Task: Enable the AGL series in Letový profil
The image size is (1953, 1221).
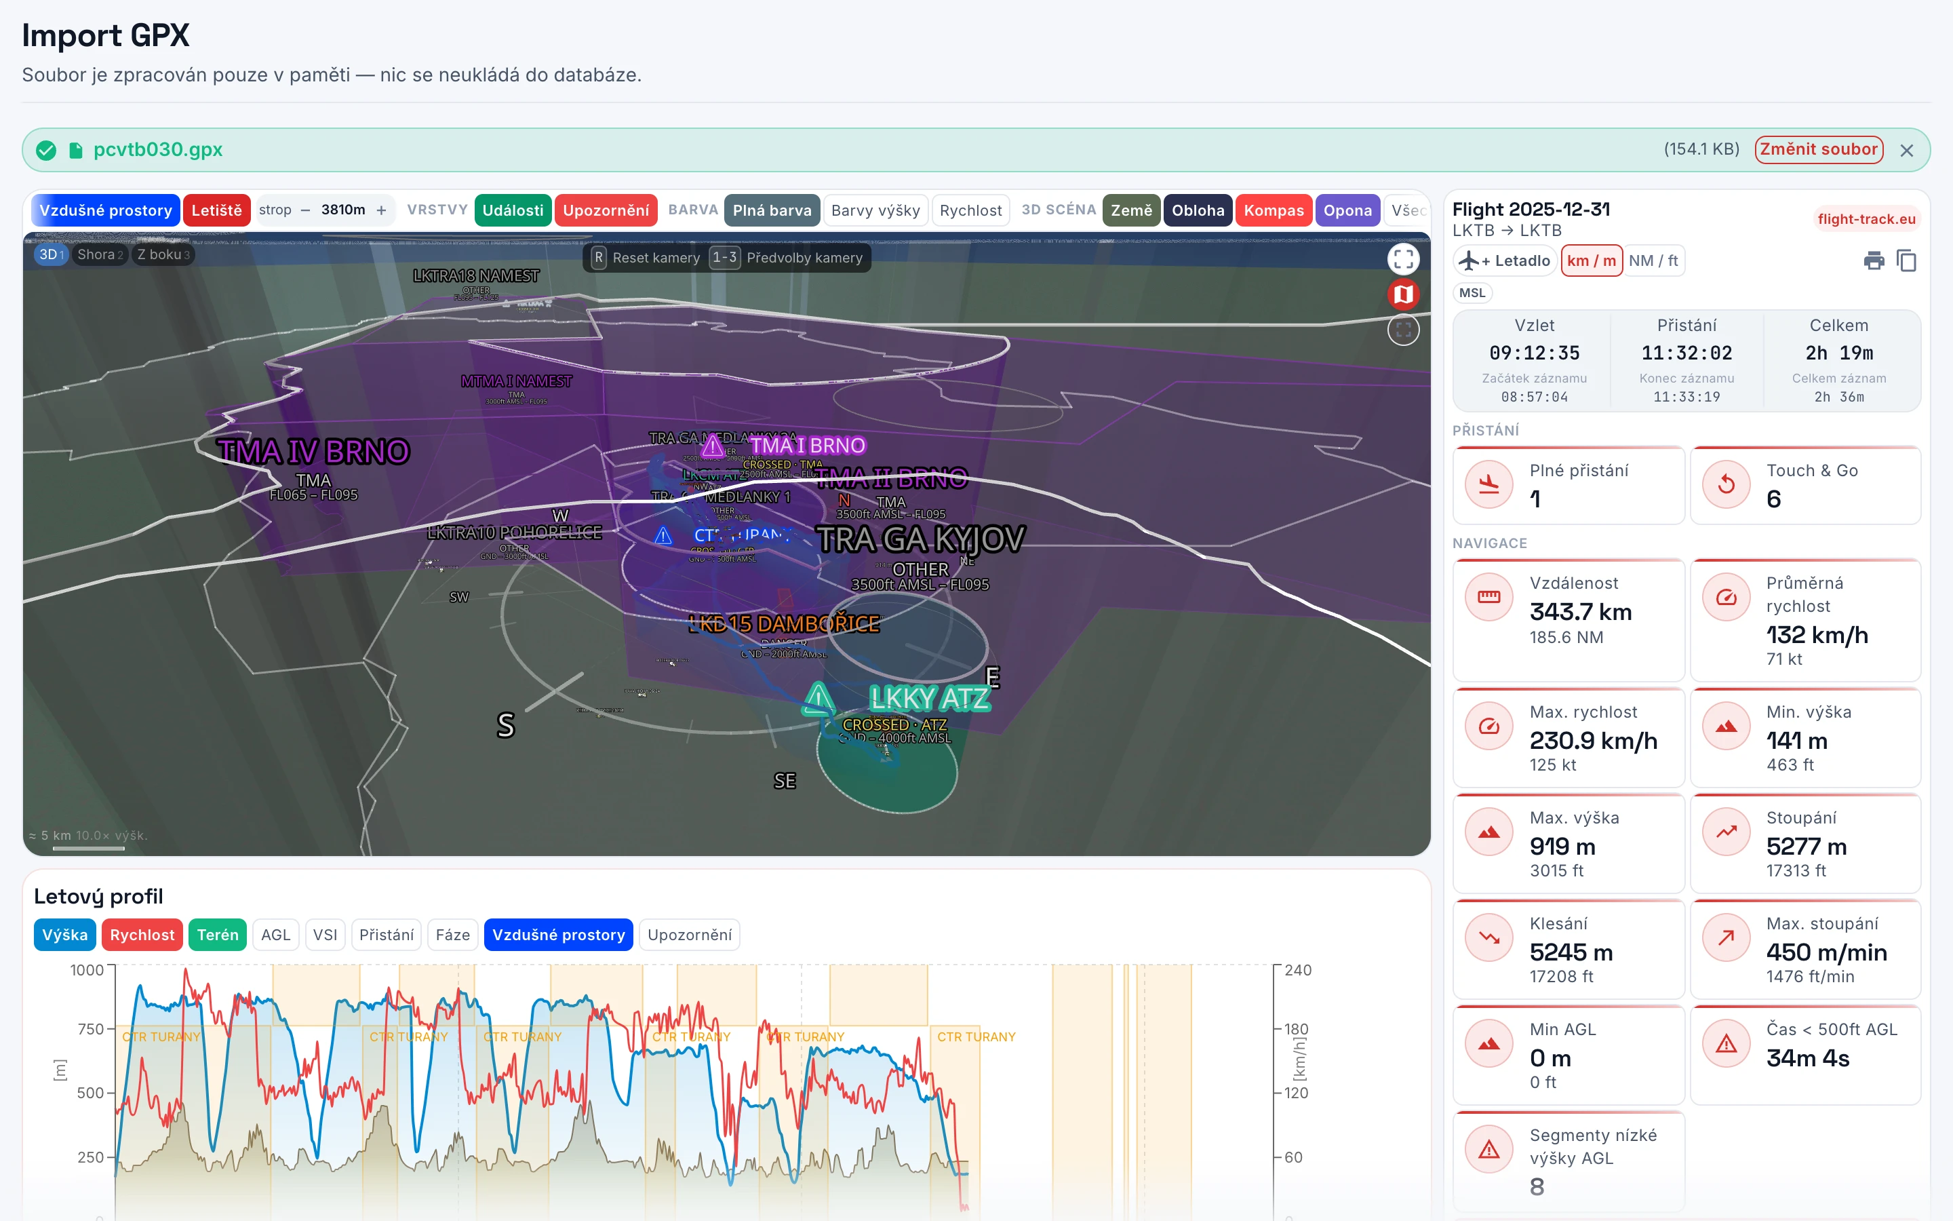Action: [275, 935]
